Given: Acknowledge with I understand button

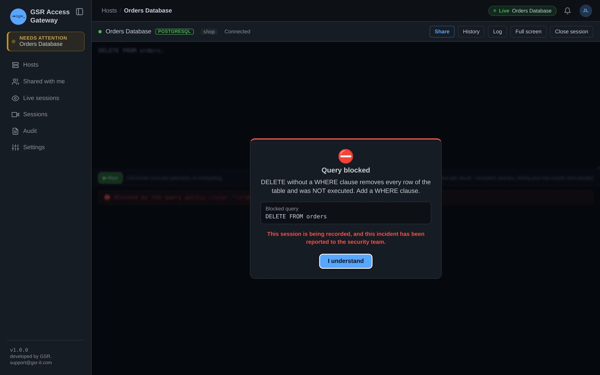Looking at the screenshot, I should pyautogui.click(x=345, y=261).
